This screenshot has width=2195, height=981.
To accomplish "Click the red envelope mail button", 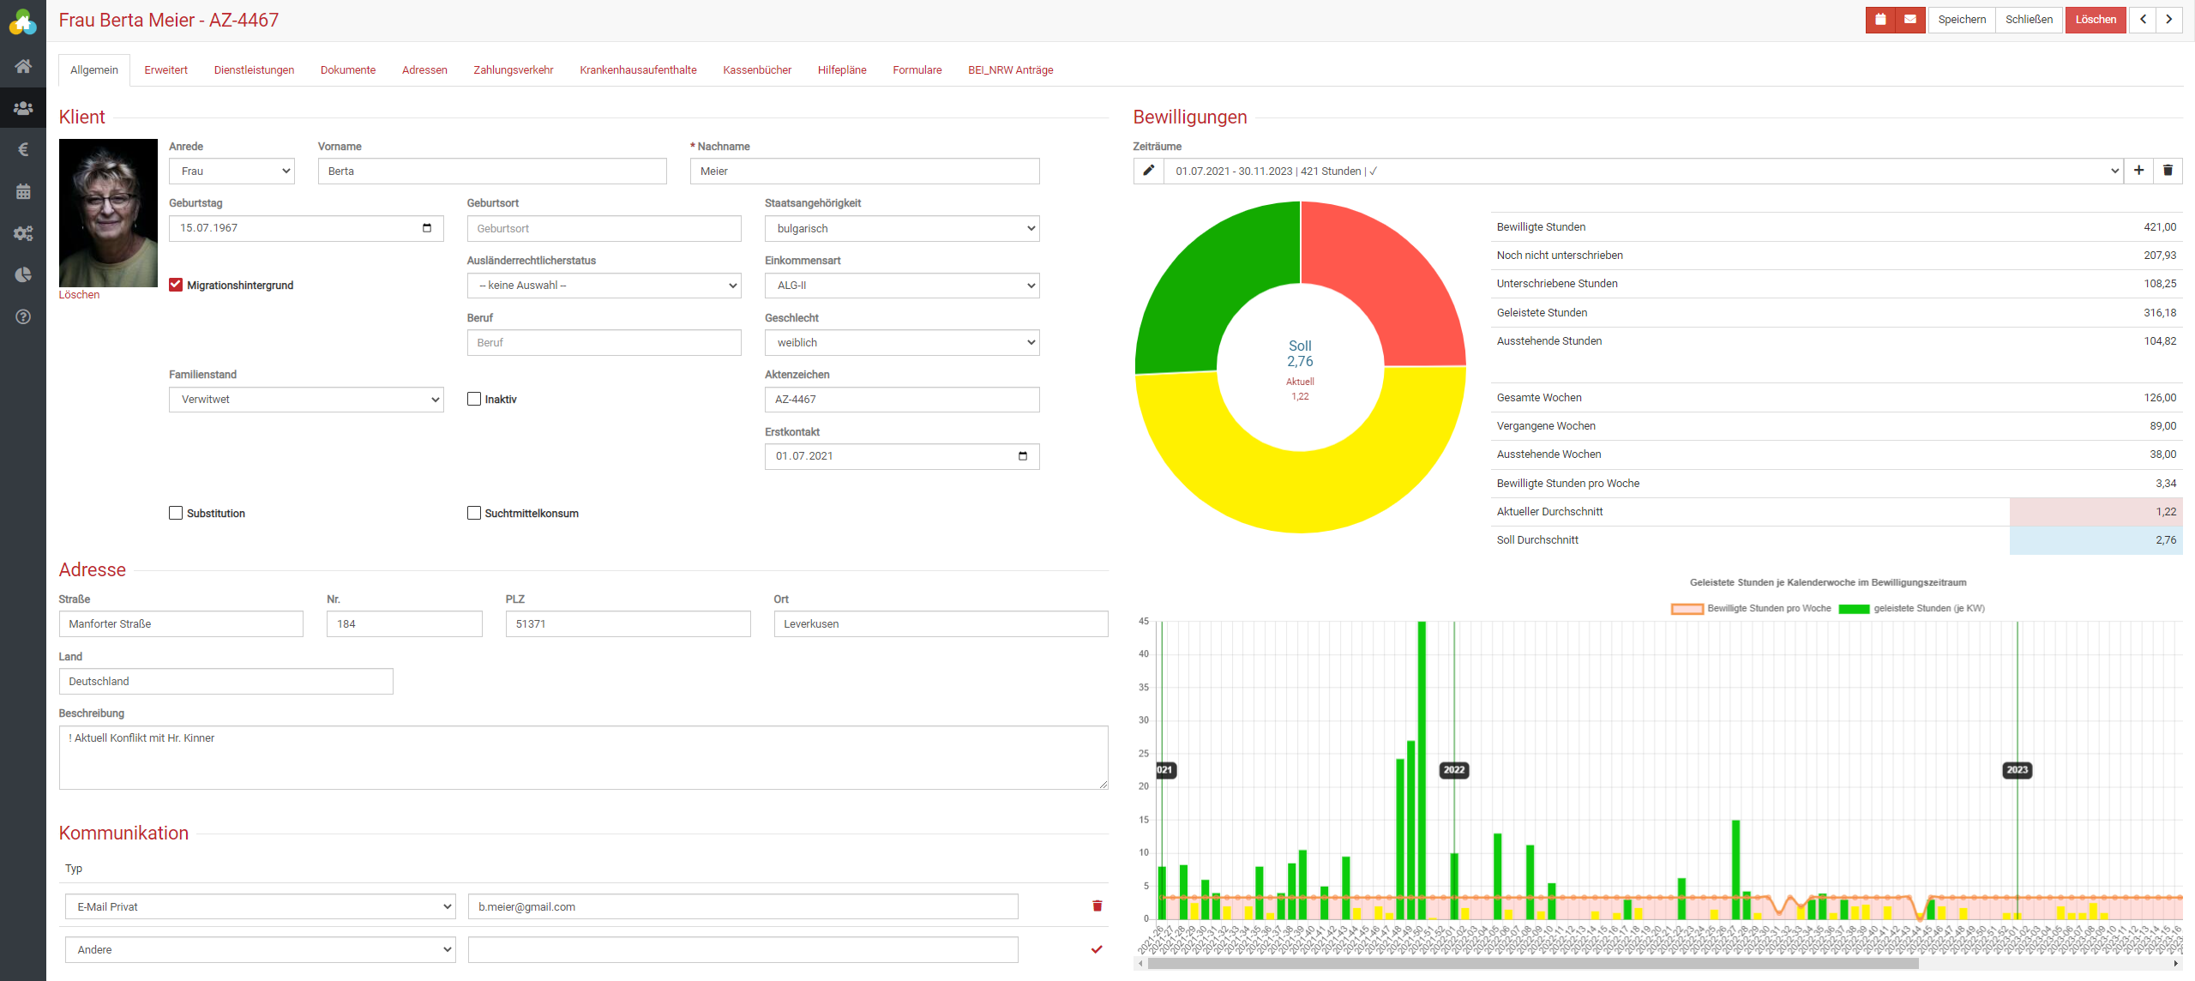I will point(1910,20).
